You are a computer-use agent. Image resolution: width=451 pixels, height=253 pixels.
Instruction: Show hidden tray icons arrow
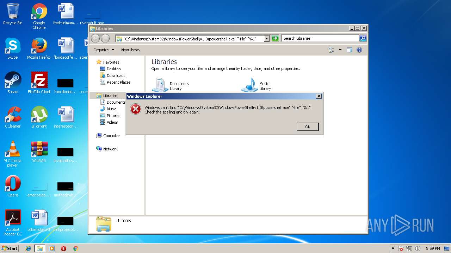point(393,248)
